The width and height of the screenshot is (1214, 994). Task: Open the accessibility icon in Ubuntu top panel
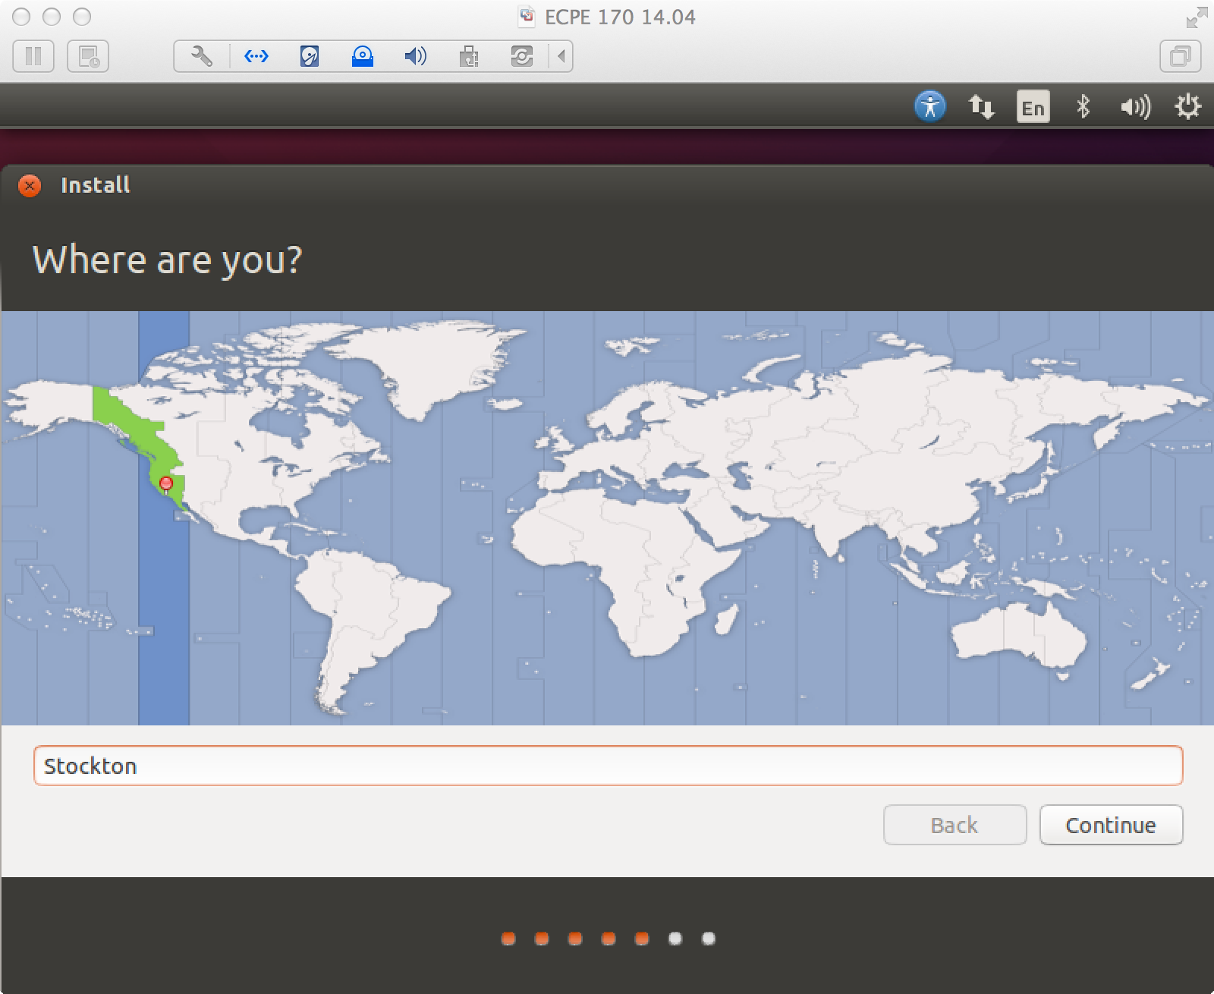929,106
